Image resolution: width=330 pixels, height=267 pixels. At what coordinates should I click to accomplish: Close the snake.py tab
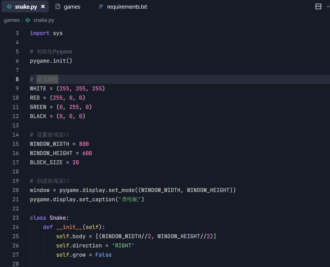[x=43, y=6]
